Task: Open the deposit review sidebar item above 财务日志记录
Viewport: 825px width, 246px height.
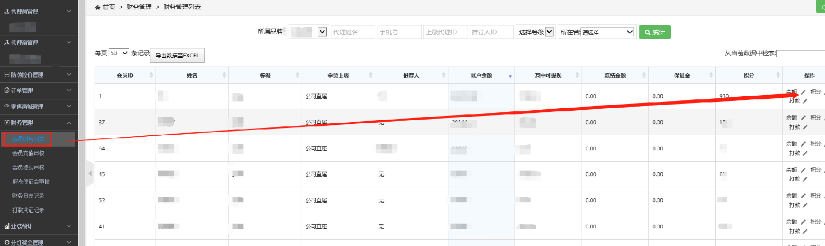Action: (31, 182)
